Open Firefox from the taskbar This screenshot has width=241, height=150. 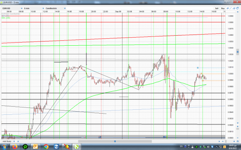pyautogui.click(x=15, y=147)
